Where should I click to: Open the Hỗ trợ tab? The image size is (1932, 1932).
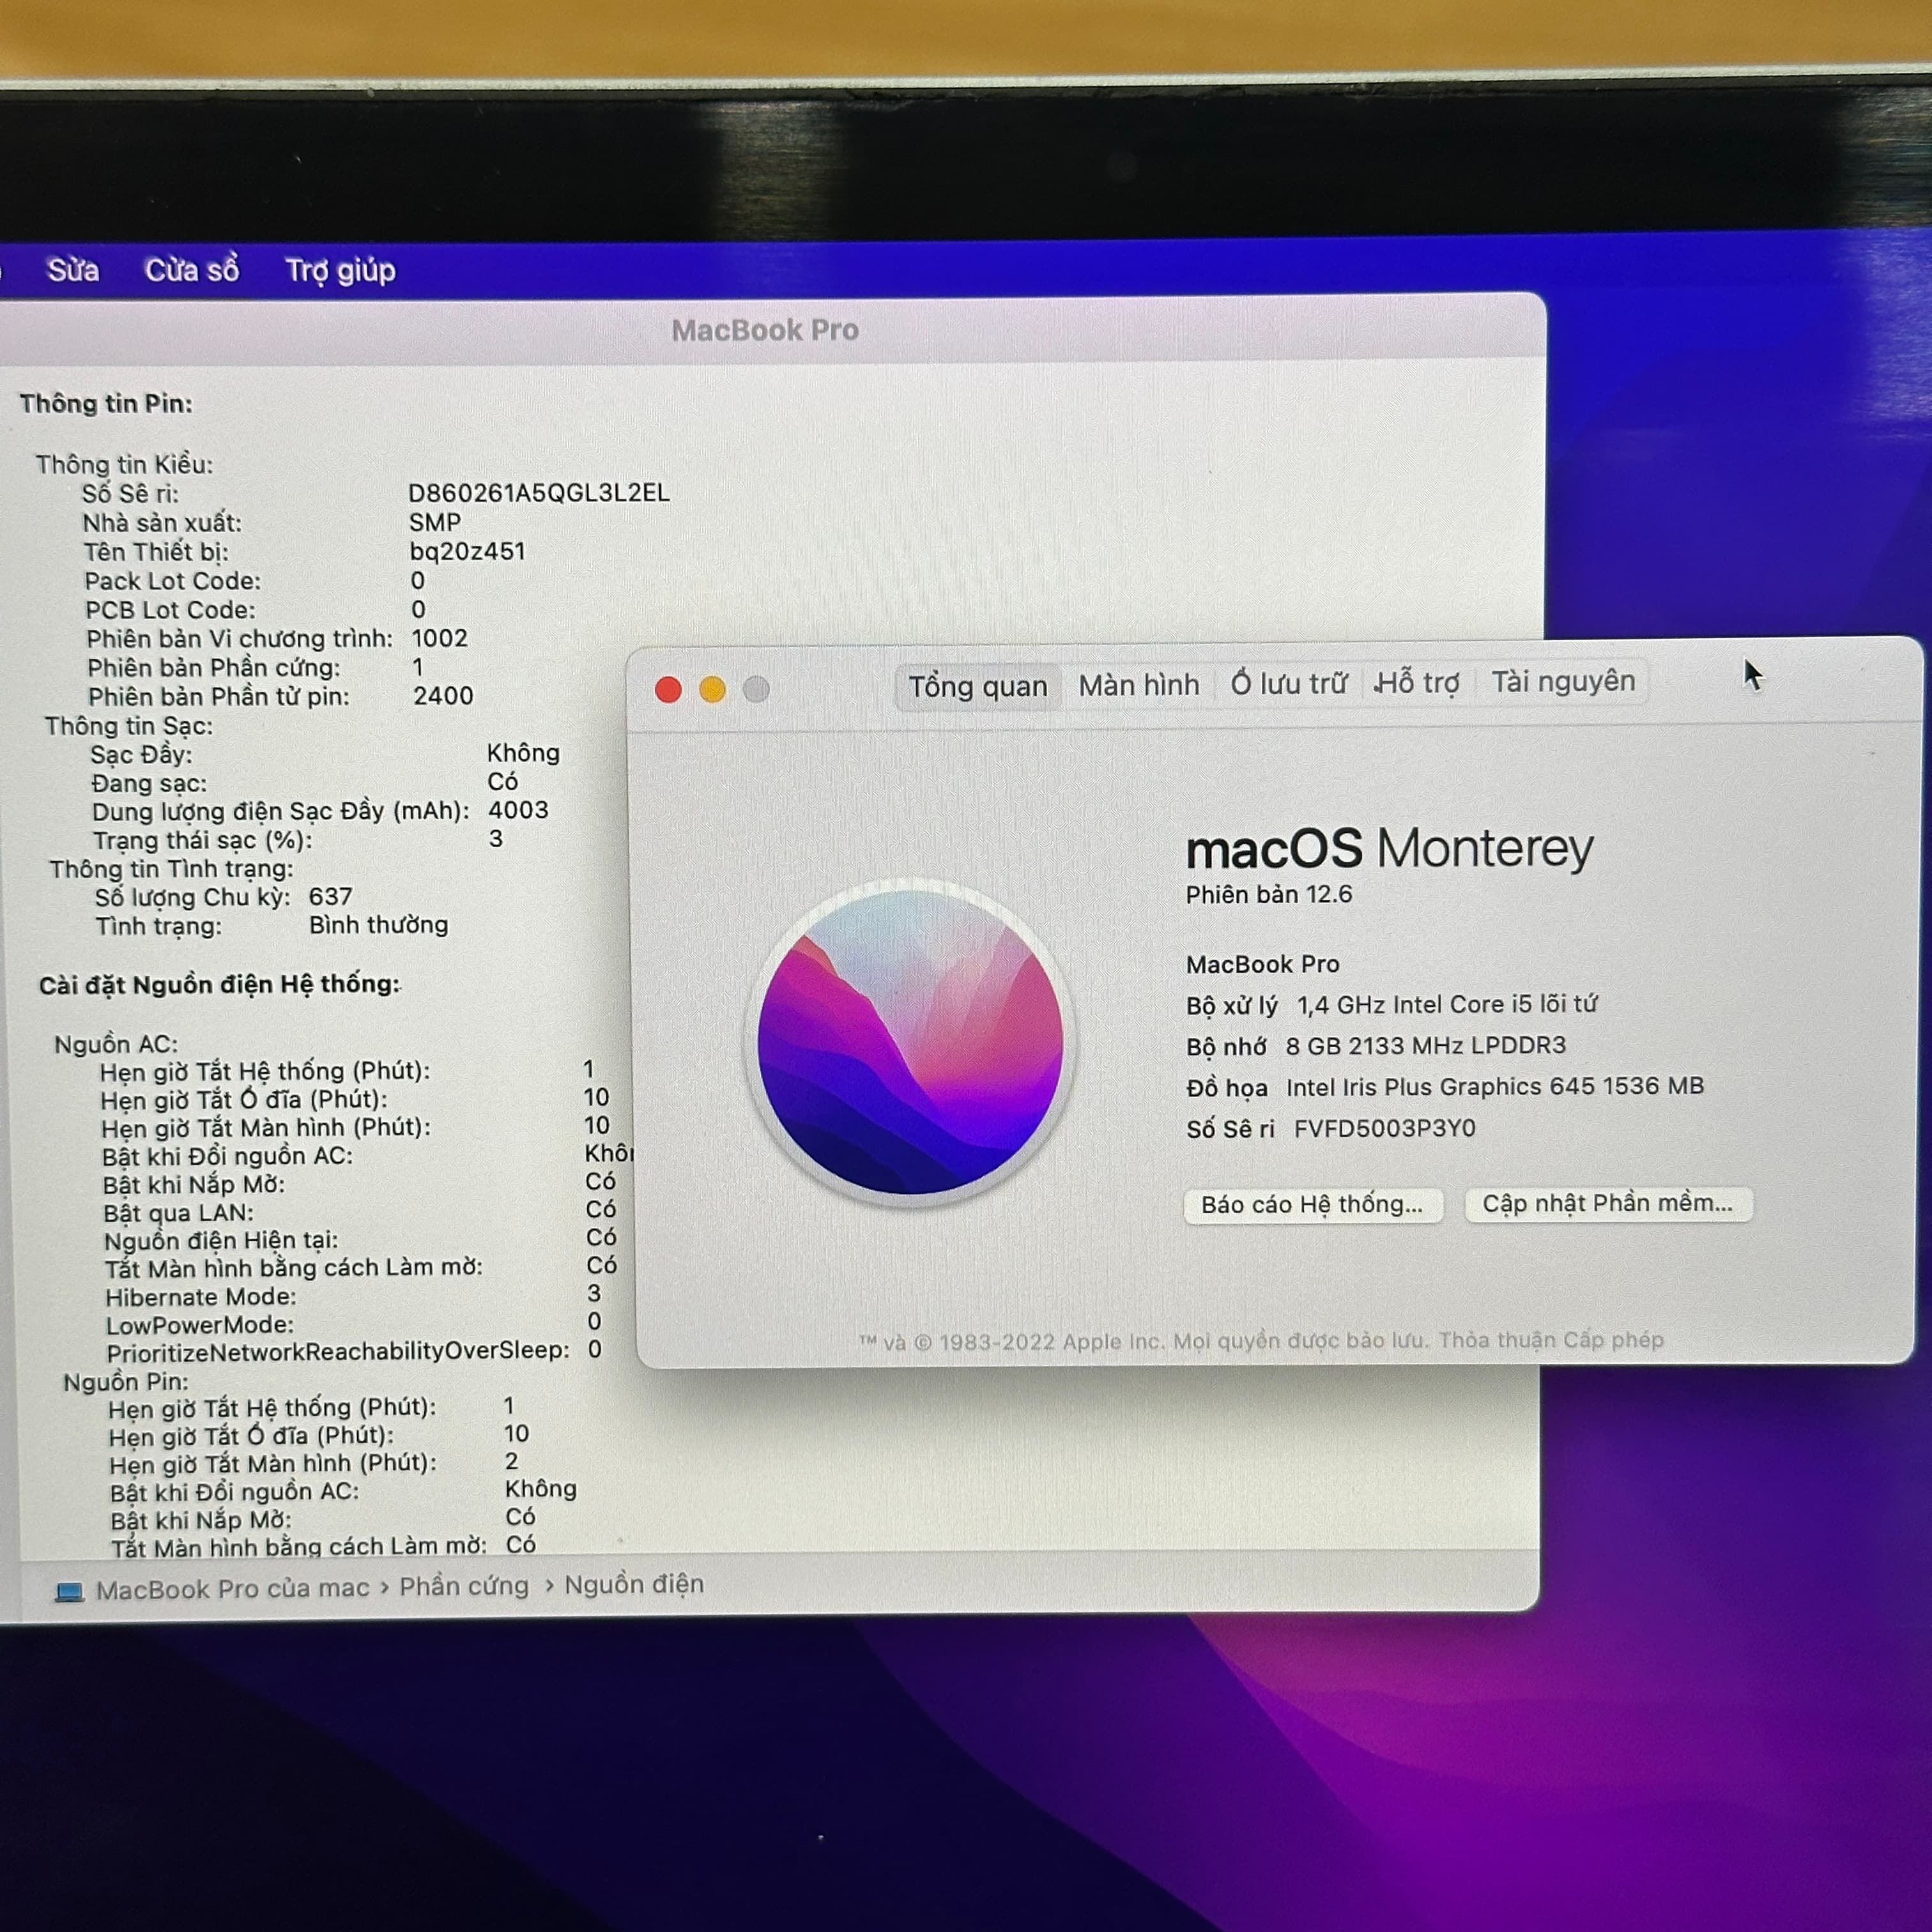coord(1418,682)
